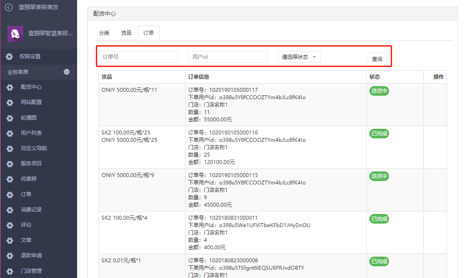The image size is (467, 278).
Task: Open the purple 壹捌掌智慧美容 logo avatar
Action: click(x=15, y=33)
